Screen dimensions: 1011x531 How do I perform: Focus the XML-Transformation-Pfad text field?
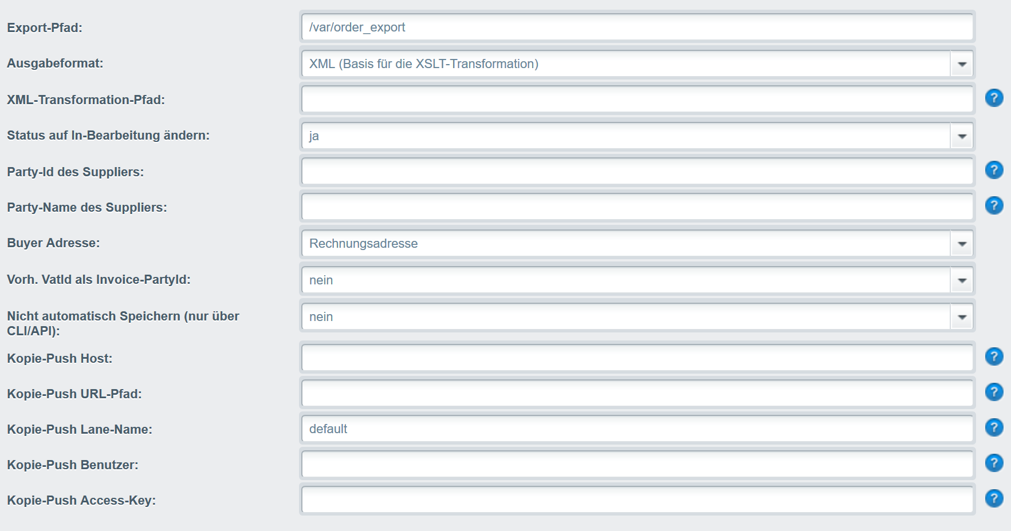[x=636, y=100]
